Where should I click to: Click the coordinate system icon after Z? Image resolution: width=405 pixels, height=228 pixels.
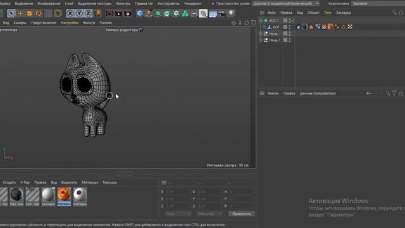[98, 13]
